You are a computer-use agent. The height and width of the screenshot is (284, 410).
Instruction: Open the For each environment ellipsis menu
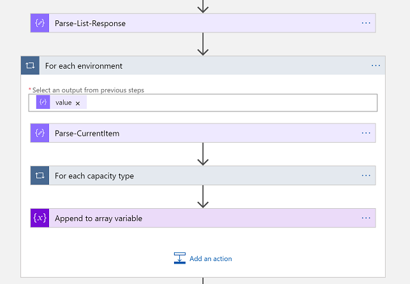coord(376,66)
